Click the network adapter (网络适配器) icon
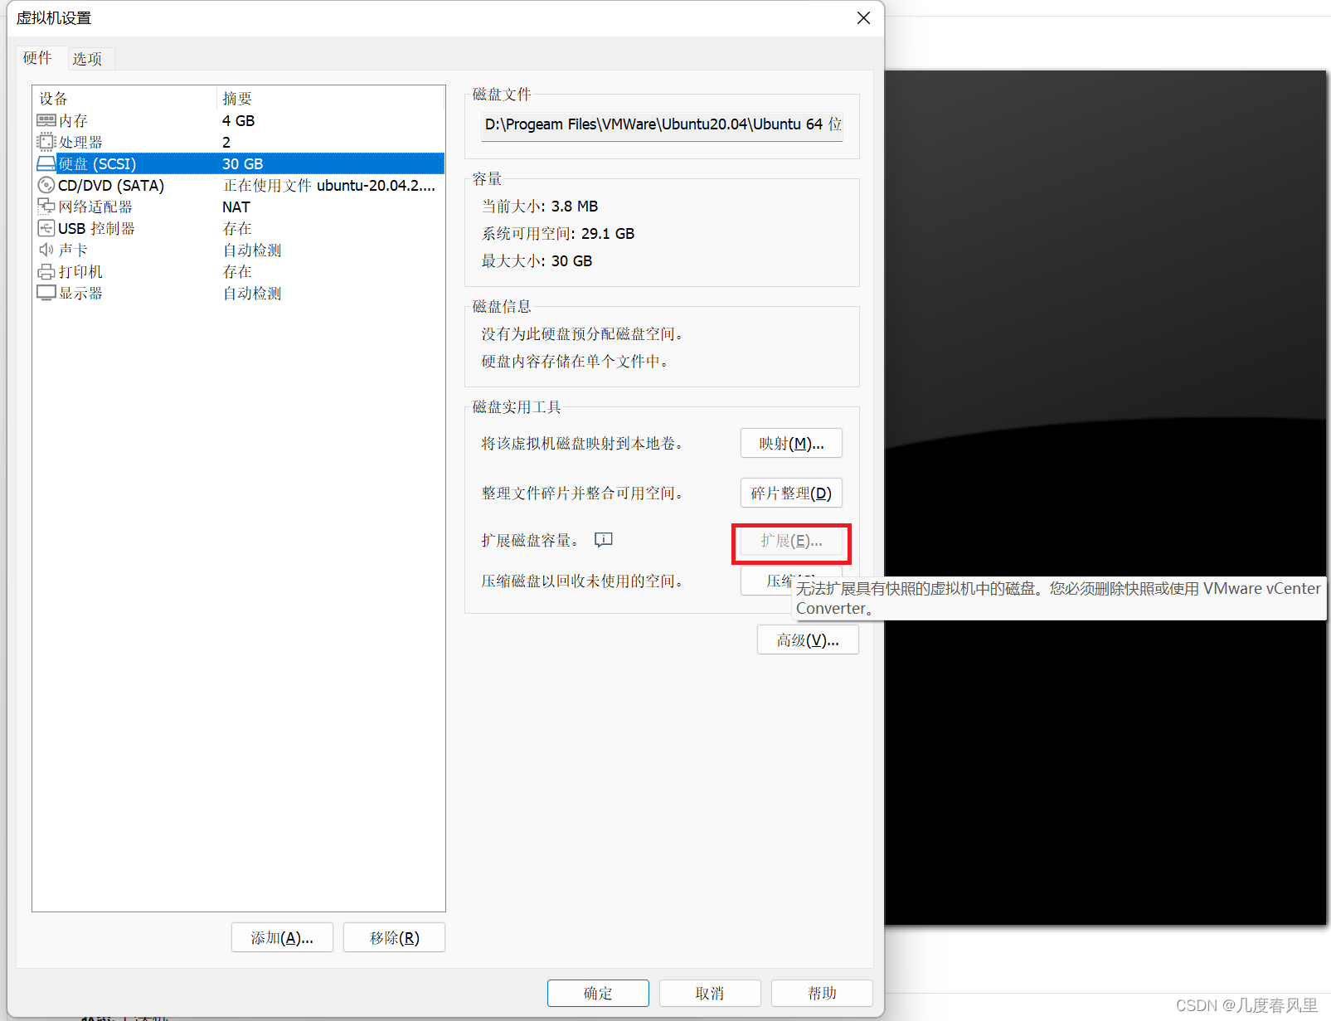This screenshot has width=1331, height=1021. coord(46,207)
